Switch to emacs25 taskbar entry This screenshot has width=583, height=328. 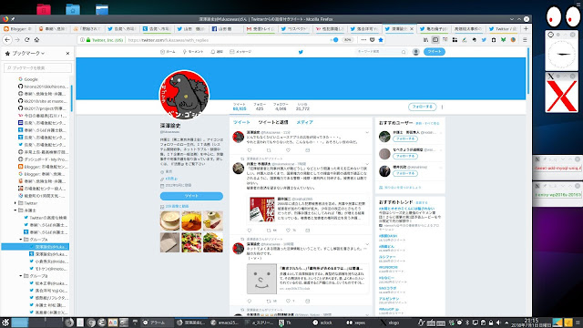[224, 323]
